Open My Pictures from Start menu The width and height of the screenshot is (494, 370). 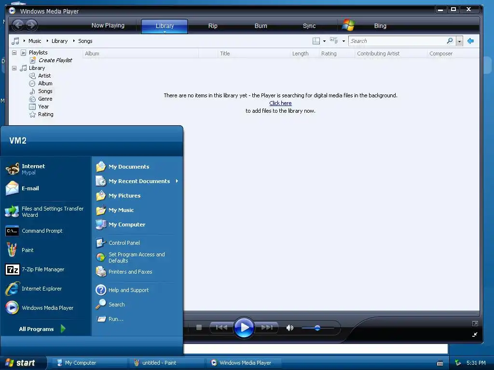[137, 196]
